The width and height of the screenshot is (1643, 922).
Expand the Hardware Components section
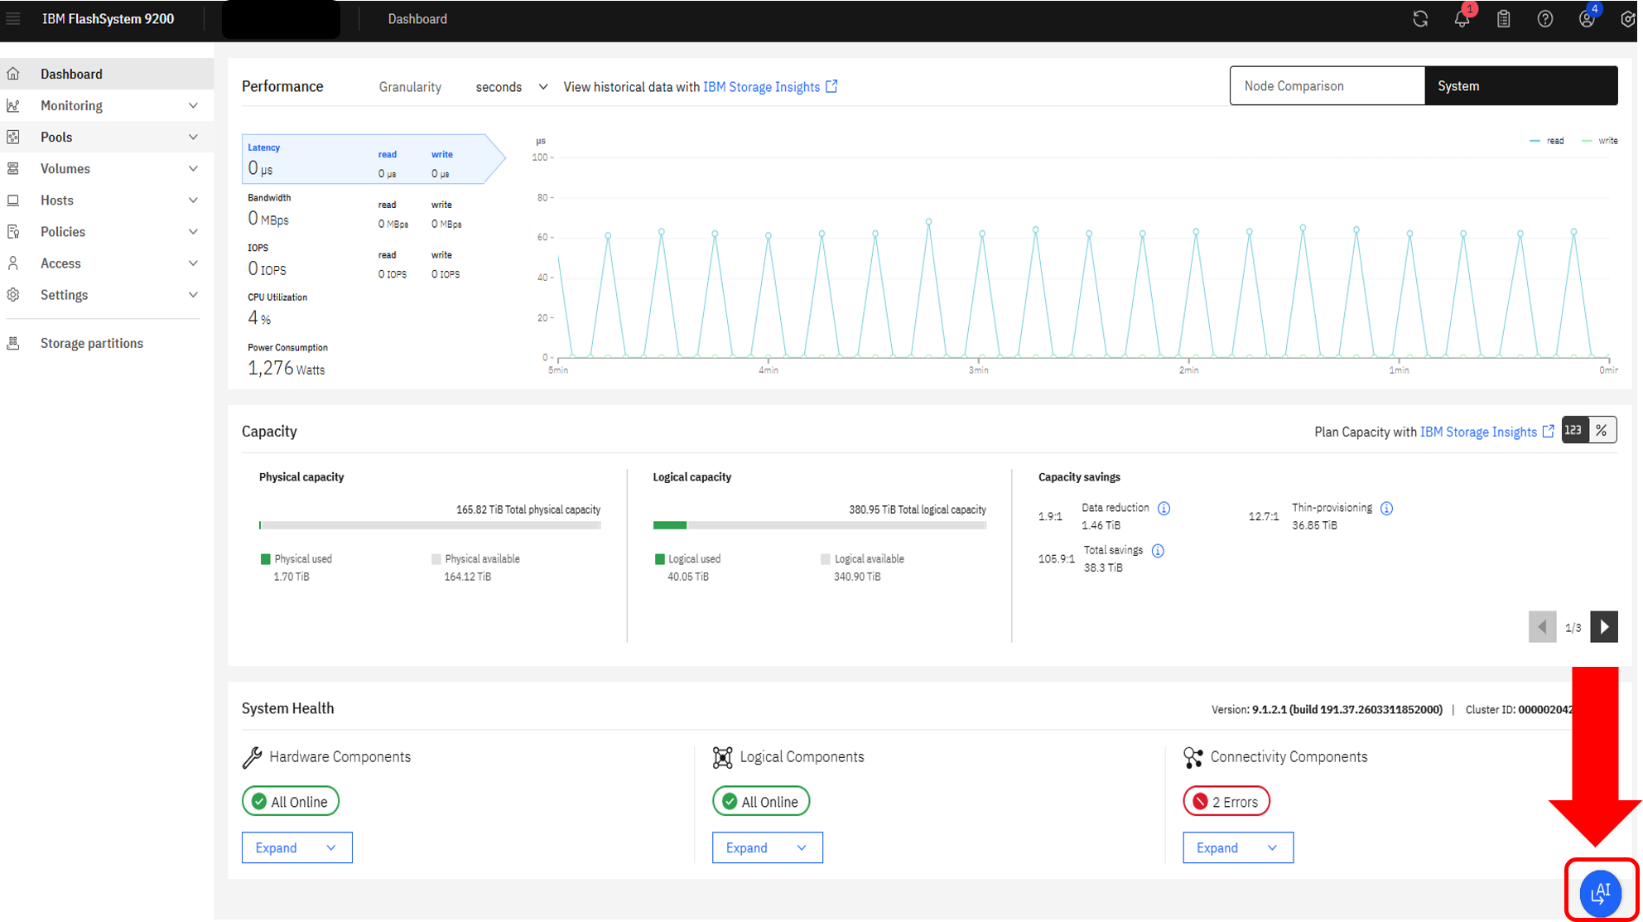click(296, 847)
